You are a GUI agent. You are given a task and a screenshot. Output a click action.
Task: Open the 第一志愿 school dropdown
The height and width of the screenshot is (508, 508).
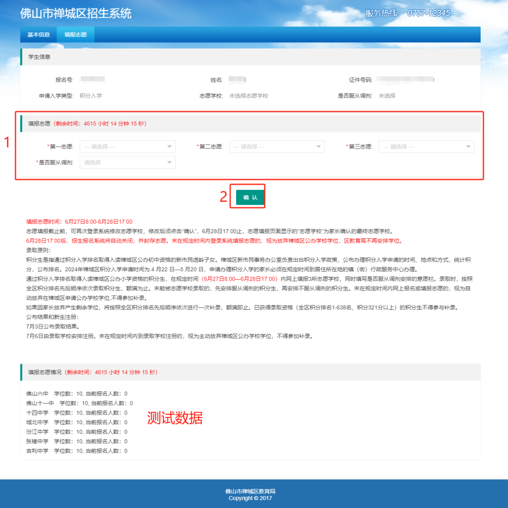tap(127, 146)
